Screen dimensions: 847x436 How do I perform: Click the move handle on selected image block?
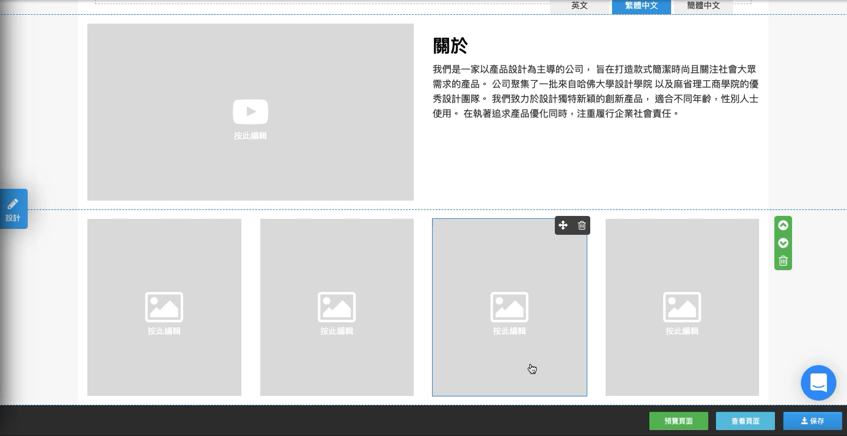(x=563, y=225)
